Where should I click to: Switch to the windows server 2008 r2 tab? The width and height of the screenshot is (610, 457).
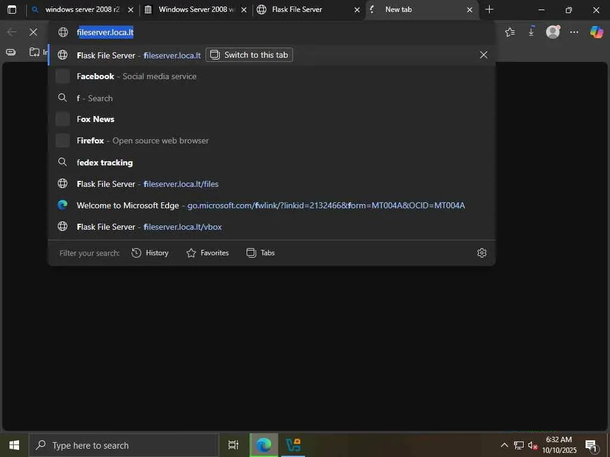click(81, 10)
